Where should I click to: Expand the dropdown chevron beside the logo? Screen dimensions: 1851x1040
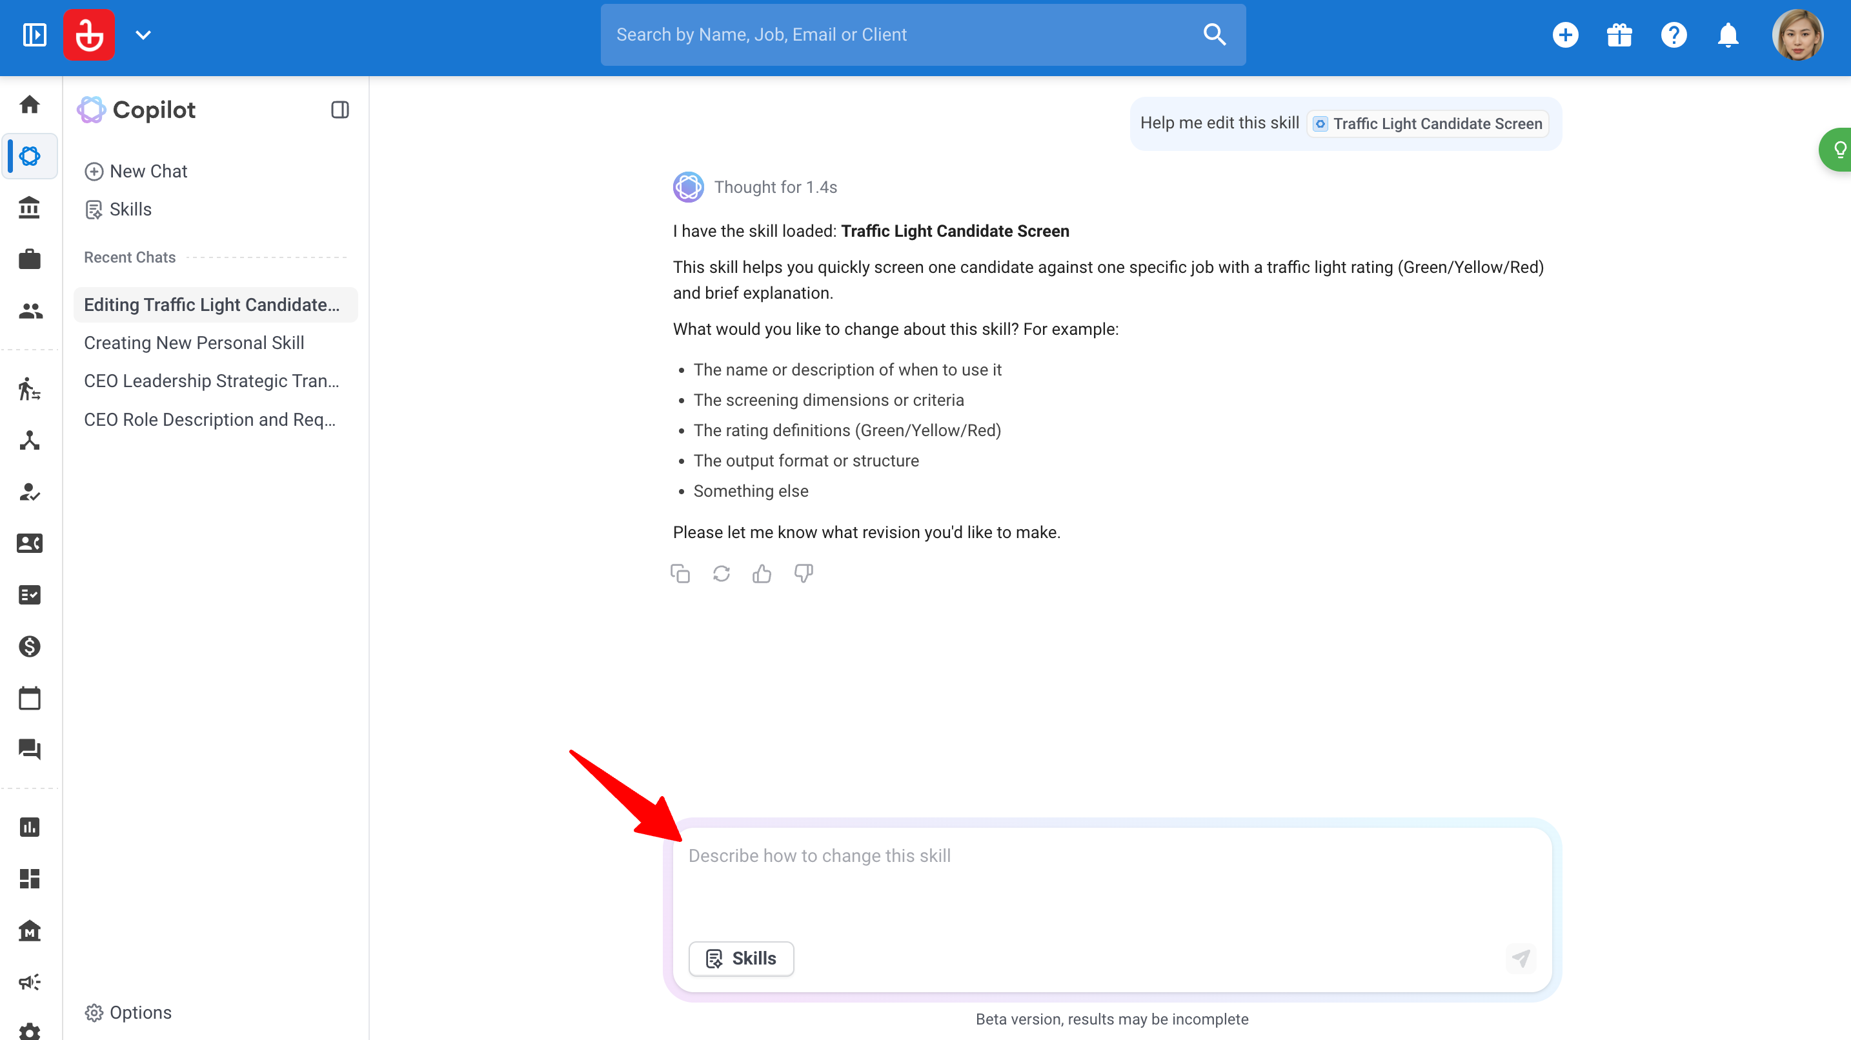[x=143, y=34]
